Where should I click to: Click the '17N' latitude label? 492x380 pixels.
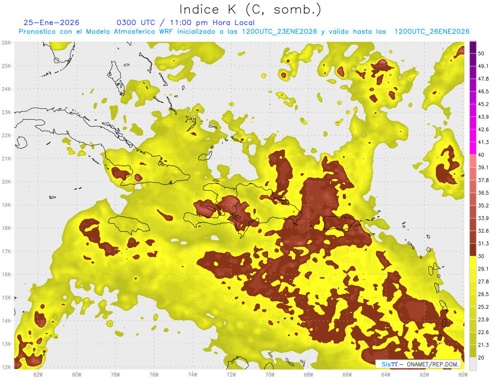pyautogui.click(x=6, y=251)
